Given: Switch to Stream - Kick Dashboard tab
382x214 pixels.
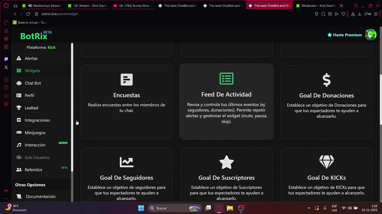Looking at the screenshot, I should click(x=88, y=6).
